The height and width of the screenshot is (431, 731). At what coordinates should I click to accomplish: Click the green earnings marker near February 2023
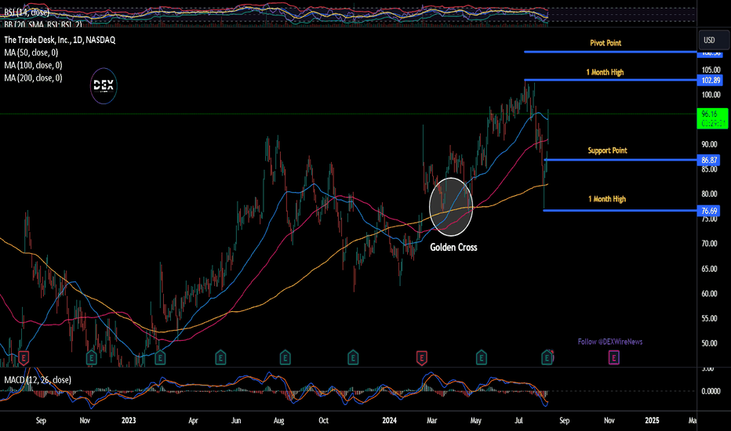click(x=160, y=358)
